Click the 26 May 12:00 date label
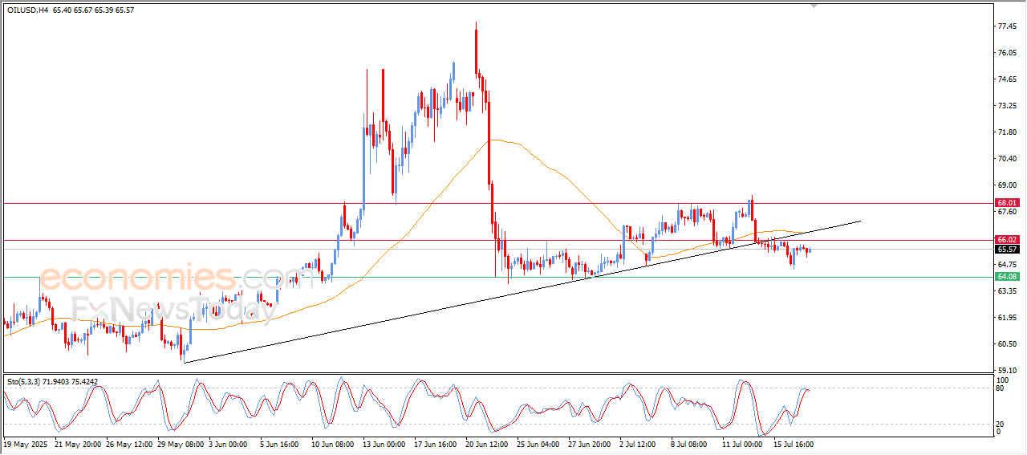This screenshot has height=455, width=1027. [x=131, y=443]
